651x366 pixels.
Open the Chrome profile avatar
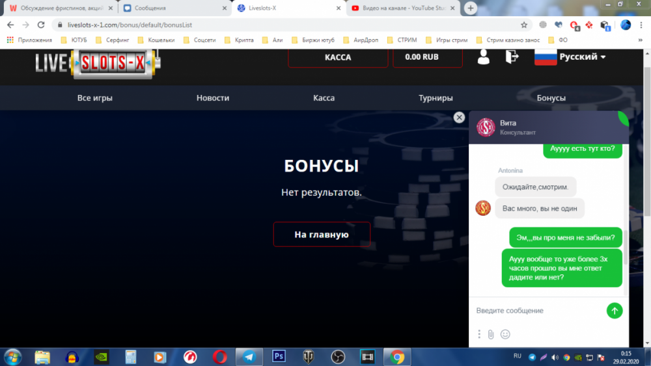click(625, 25)
